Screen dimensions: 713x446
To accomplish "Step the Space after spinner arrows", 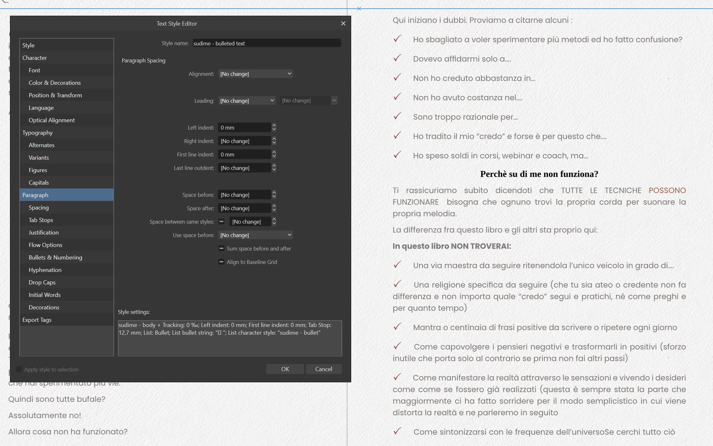I will click(274, 208).
